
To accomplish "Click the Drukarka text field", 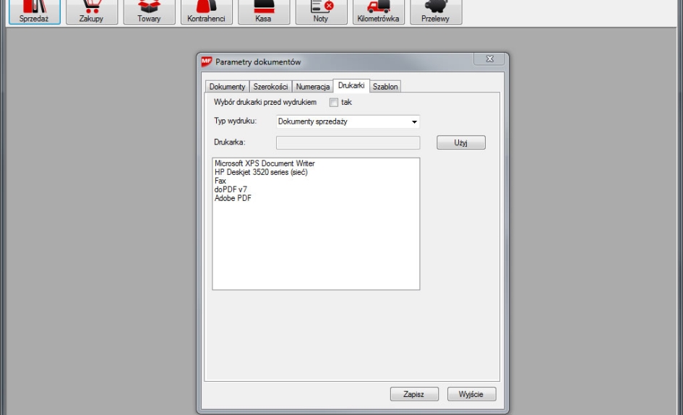I will pyautogui.click(x=348, y=143).
